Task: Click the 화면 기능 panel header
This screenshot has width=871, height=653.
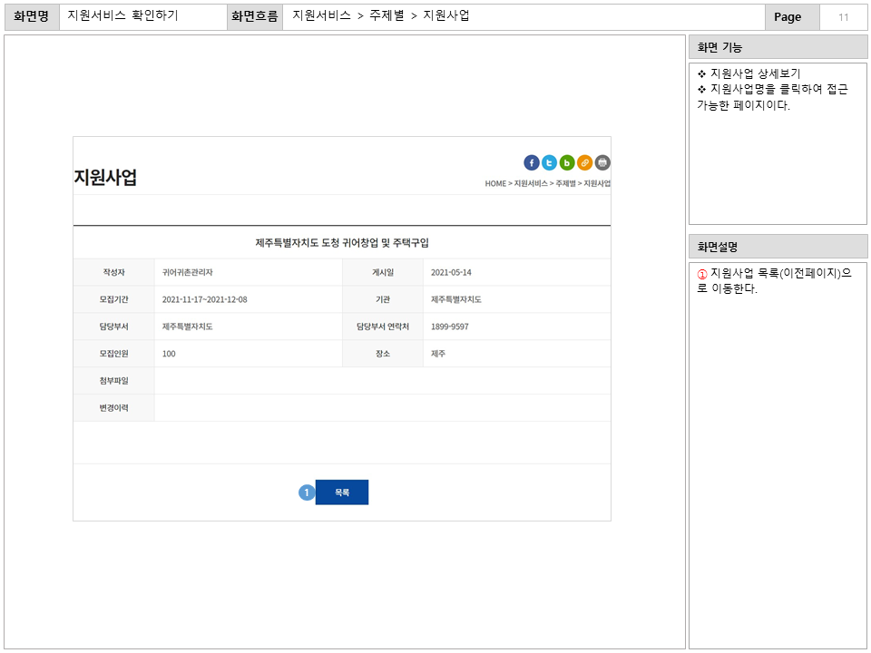Action: [778, 47]
